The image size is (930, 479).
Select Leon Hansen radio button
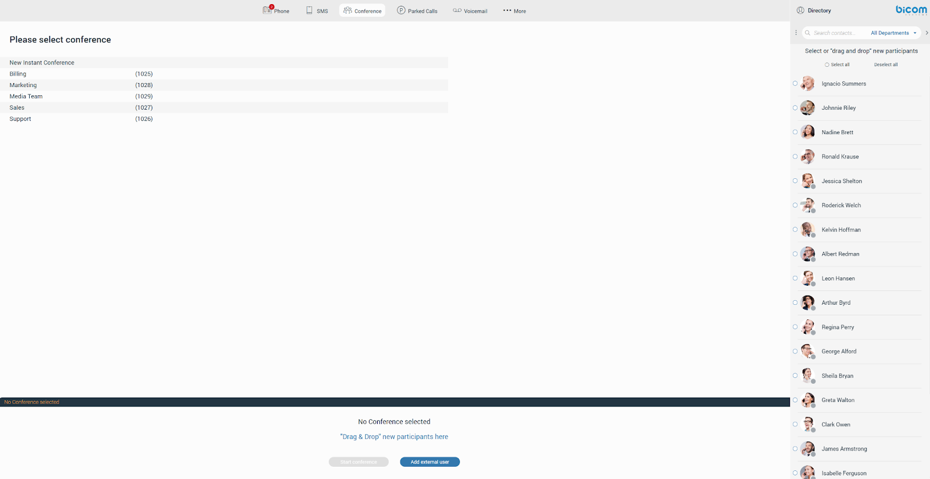[795, 279]
